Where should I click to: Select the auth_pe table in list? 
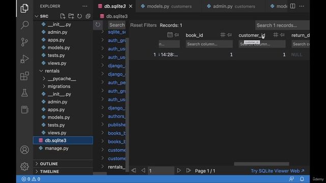pos(117,82)
